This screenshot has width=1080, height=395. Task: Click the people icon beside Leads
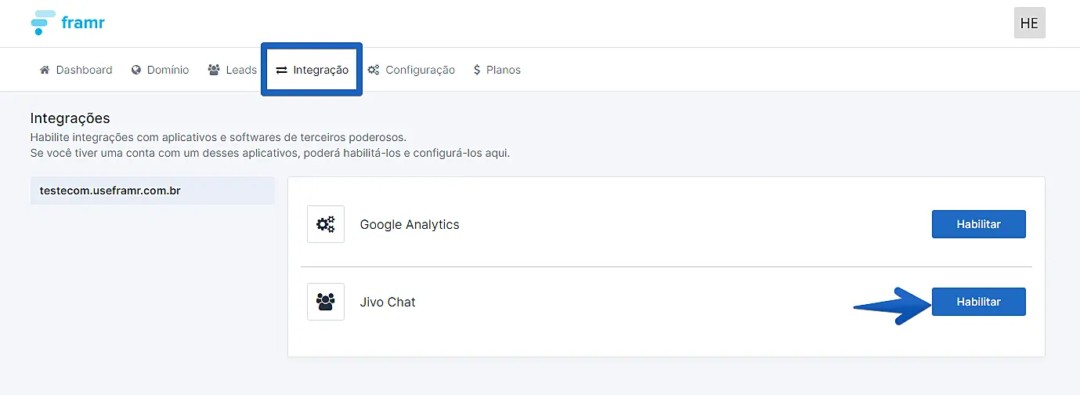[214, 70]
